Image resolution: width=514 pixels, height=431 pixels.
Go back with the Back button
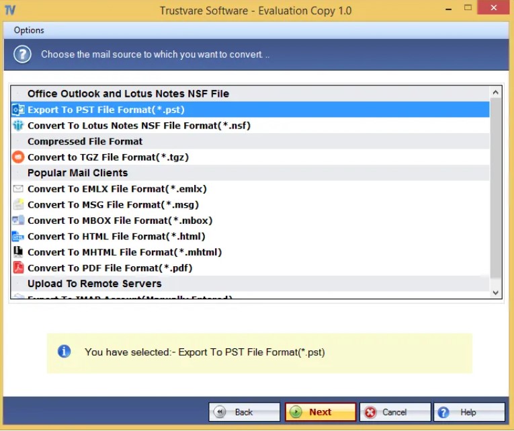(244, 412)
